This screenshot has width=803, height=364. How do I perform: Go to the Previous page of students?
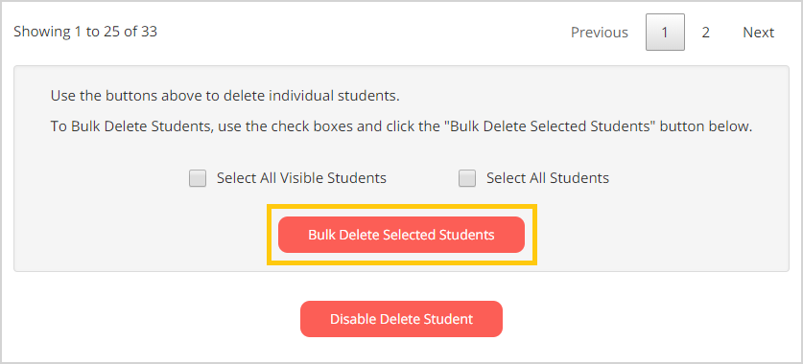(600, 33)
